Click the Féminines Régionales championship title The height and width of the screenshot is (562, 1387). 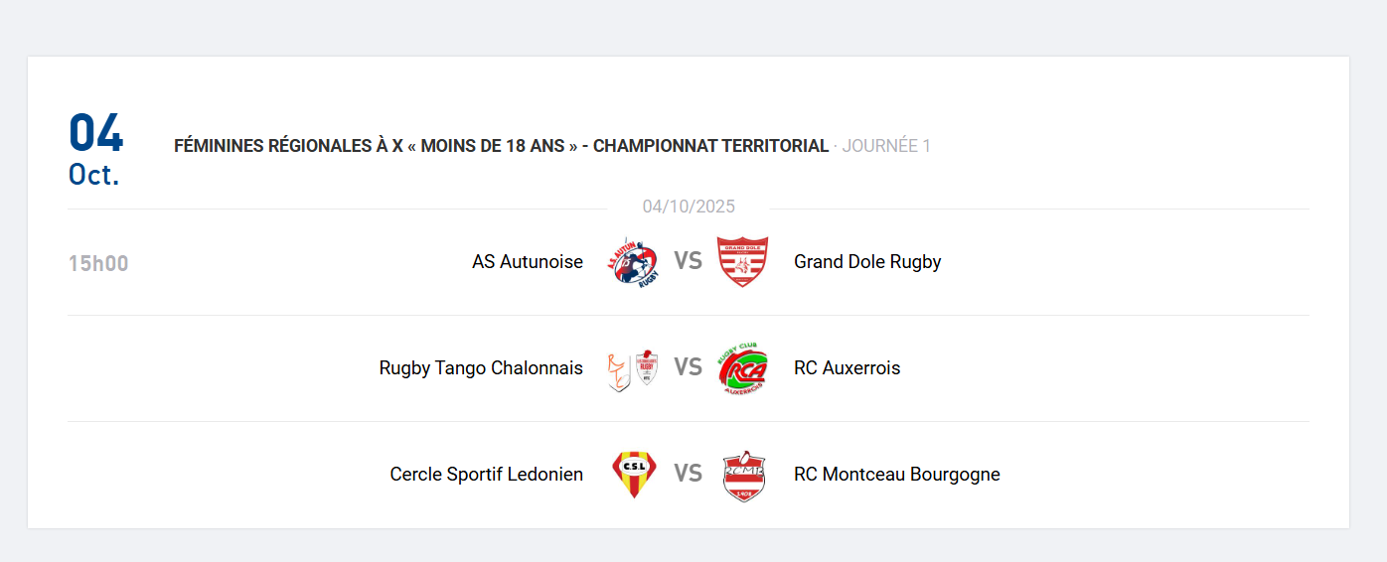pos(501,146)
